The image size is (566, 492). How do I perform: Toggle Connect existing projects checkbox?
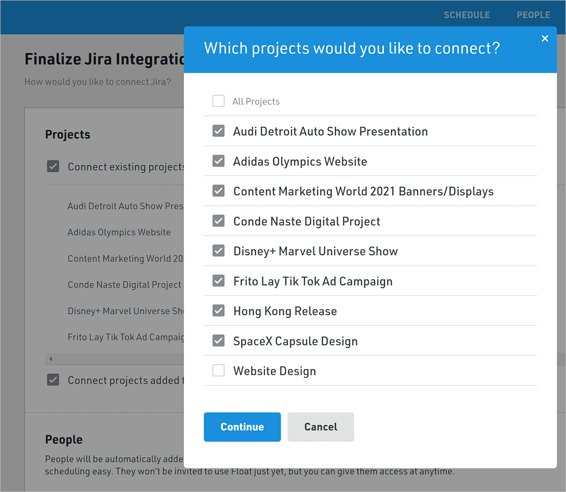(53, 166)
